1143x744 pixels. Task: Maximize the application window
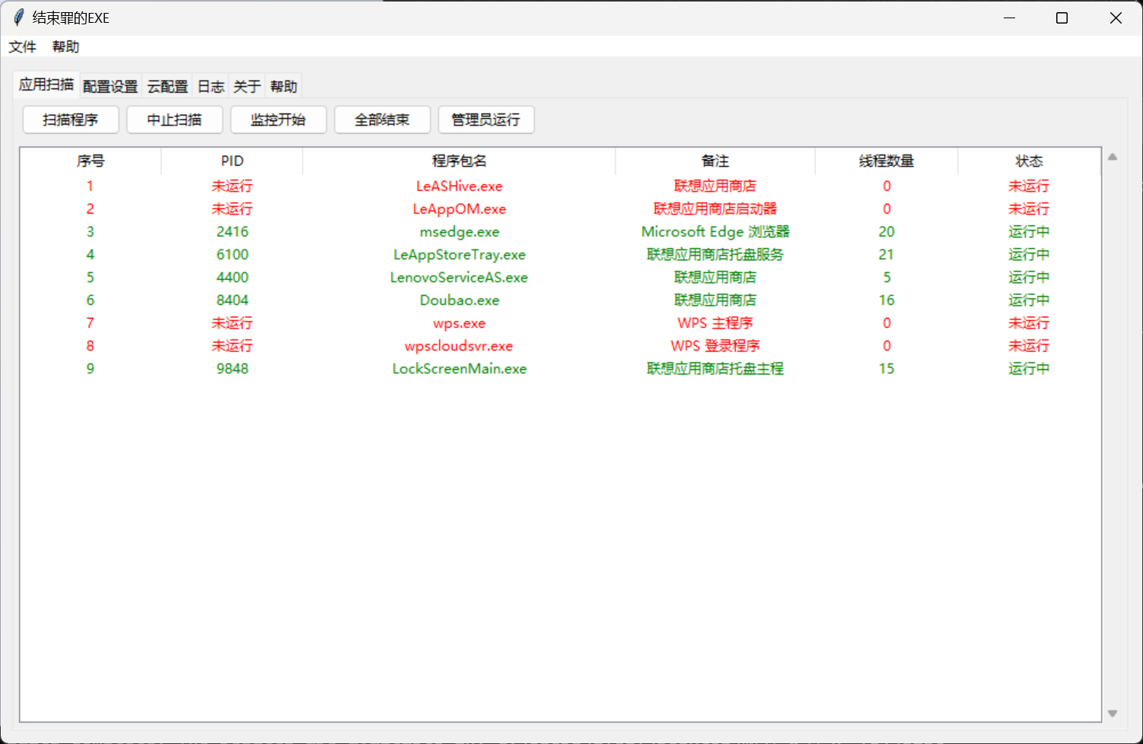coord(1062,17)
